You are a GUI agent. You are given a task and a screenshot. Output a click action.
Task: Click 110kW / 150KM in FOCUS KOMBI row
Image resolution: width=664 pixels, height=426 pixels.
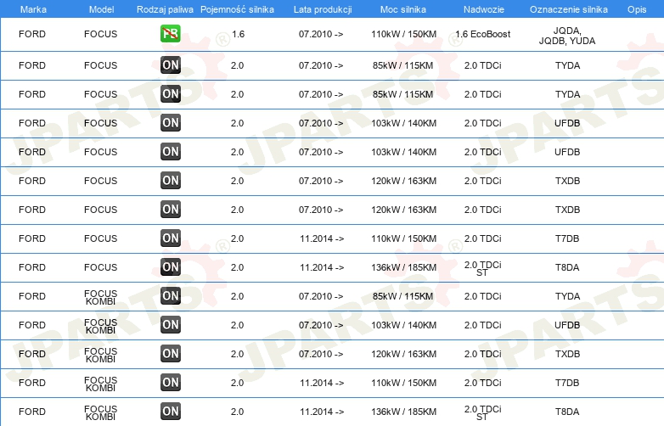403,383
